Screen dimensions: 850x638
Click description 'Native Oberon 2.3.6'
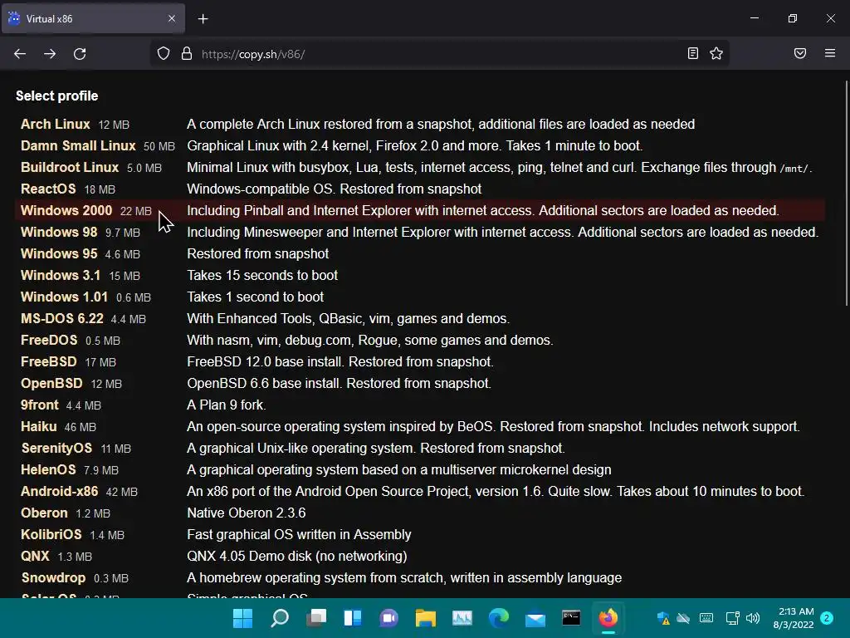[246, 513]
